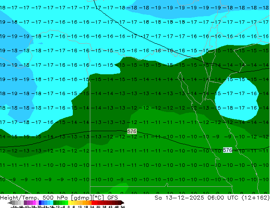Screen dimensions: 270x208
Task: Pick the dark blue swatch in the legend
Action: pyautogui.click(x=40, y=202)
